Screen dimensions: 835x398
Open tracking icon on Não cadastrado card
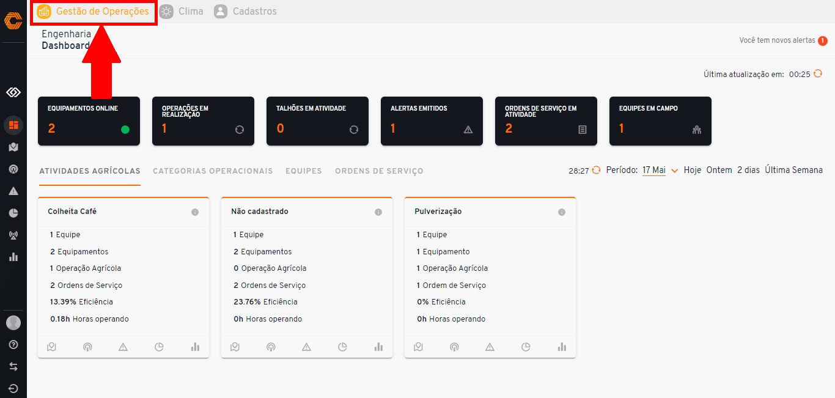point(271,347)
